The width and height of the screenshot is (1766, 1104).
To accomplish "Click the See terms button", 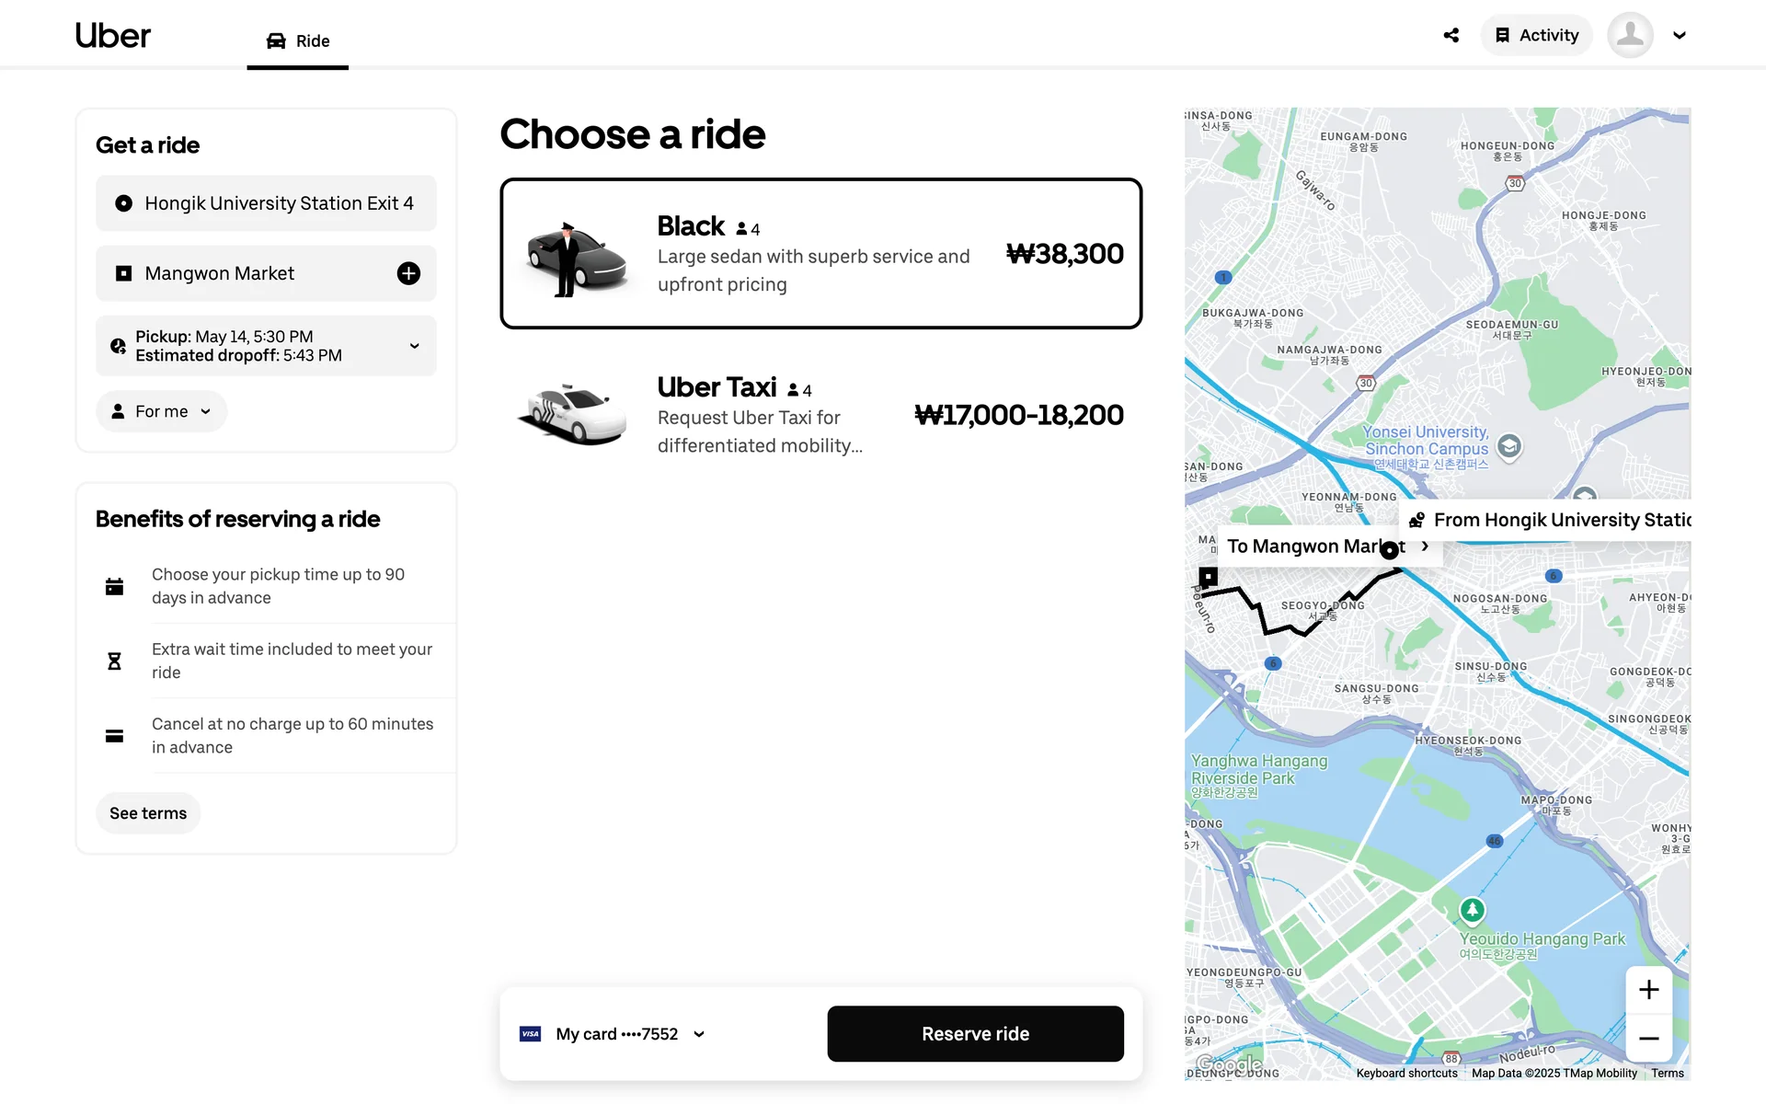I will click(148, 813).
